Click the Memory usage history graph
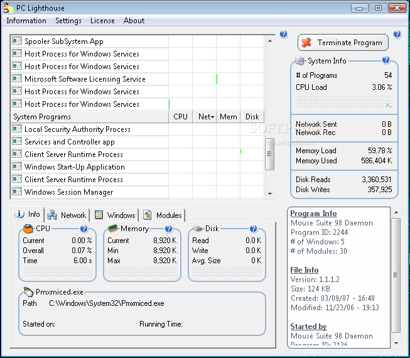This screenshot has height=358, width=410. tap(142, 272)
